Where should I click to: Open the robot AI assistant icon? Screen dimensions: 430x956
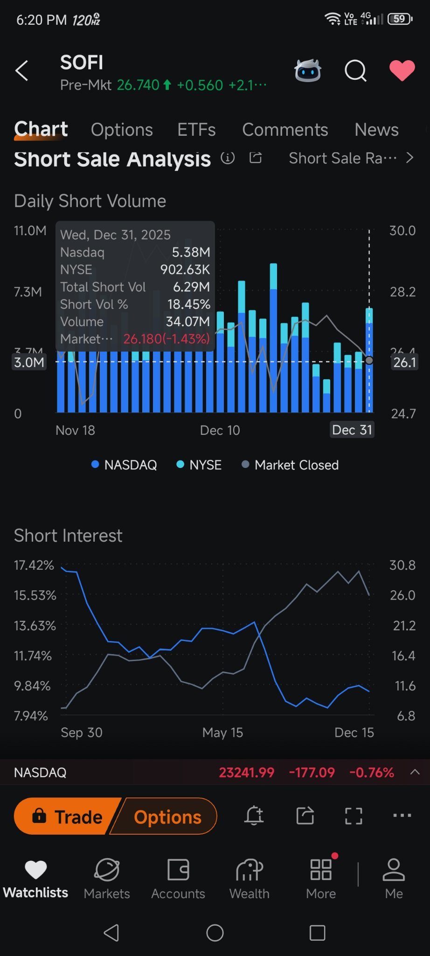coord(308,71)
